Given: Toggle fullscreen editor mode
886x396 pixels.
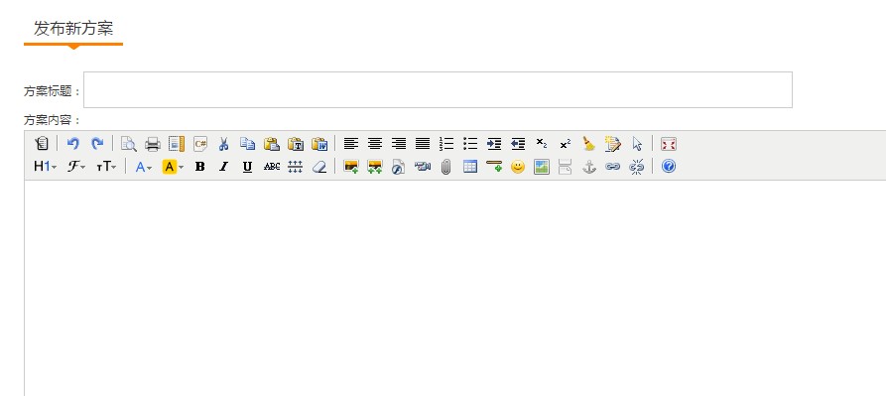Looking at the screenshot, I should (x=669, y=144).
